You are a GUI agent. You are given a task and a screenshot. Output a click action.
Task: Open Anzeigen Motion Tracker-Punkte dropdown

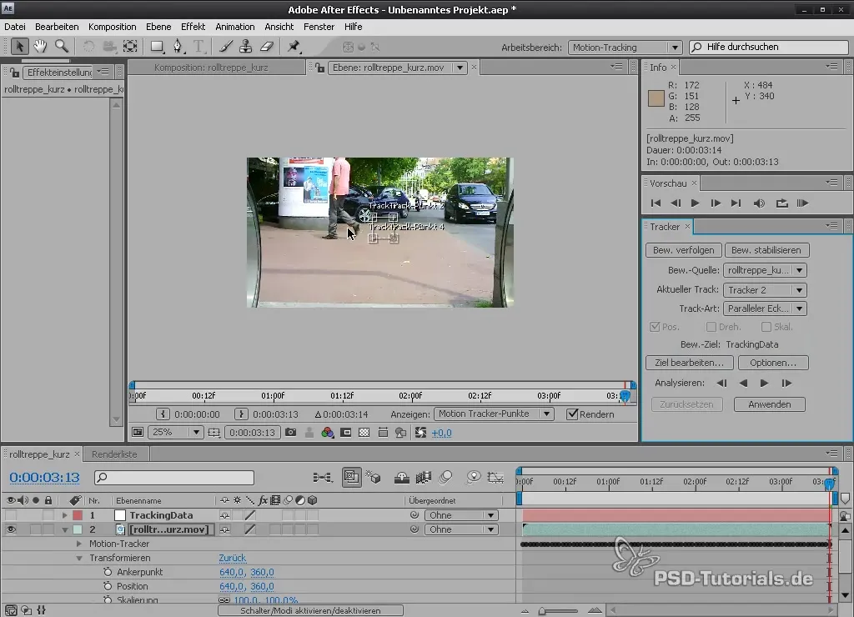pos(494,414)
